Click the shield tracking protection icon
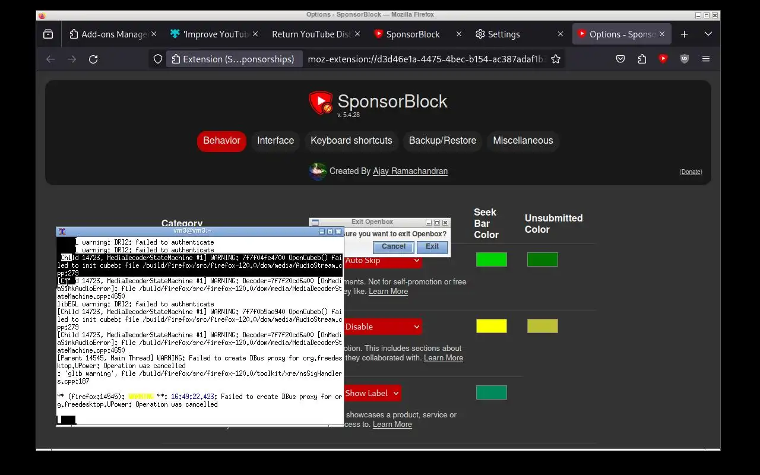This screenshot has height=475, width=760. 158,59
